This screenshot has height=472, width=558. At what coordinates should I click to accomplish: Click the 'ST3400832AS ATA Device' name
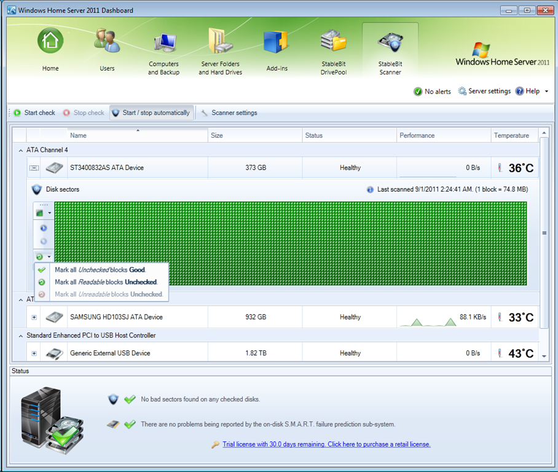(x=107, y=168)
